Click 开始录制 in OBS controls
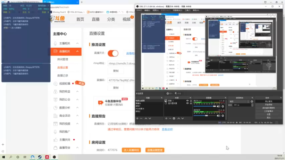This screenshot has height=160, width=285. click(x=269, y=105)
